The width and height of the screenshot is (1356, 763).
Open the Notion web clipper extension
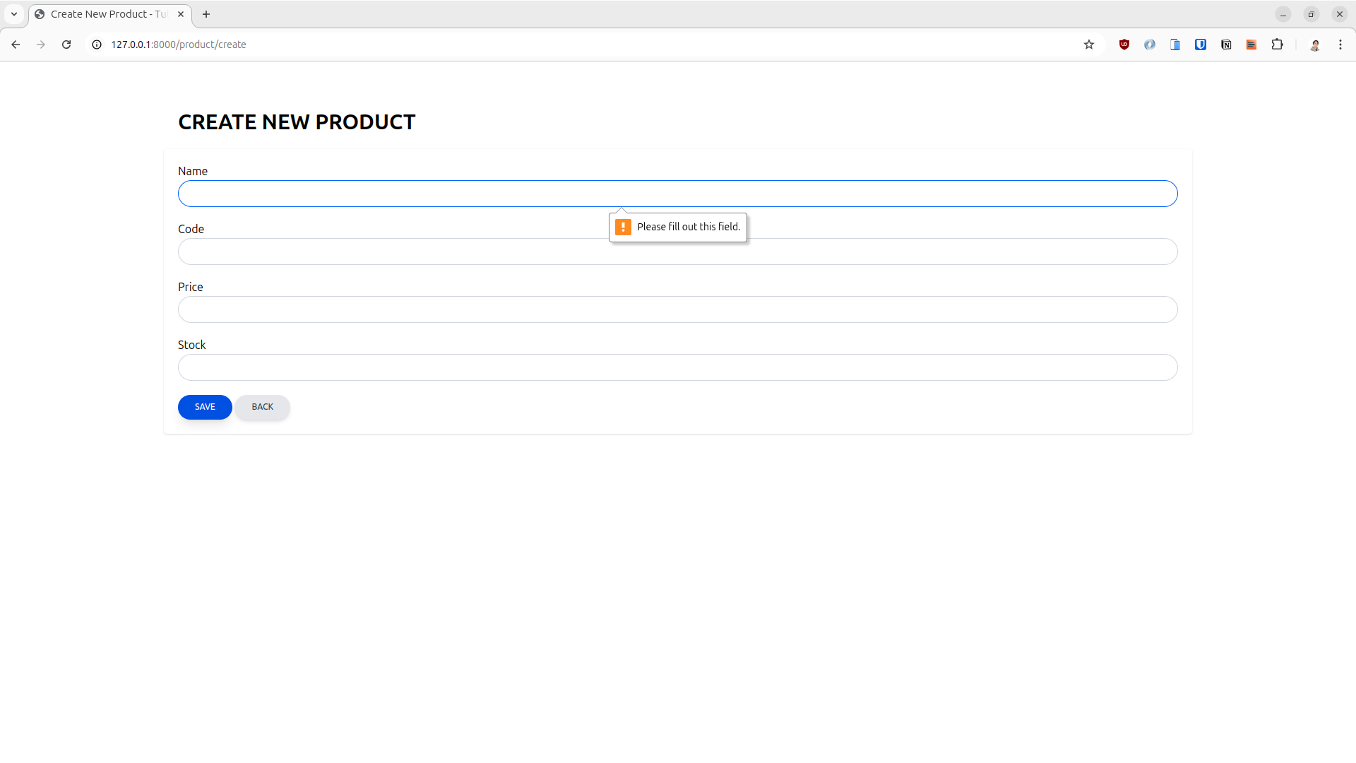1226,44
